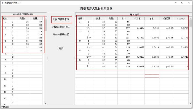Viewport: 193px width, 109px height.
Task: Click the results table scroll-down arrow
Action: [x=191, y=104]
